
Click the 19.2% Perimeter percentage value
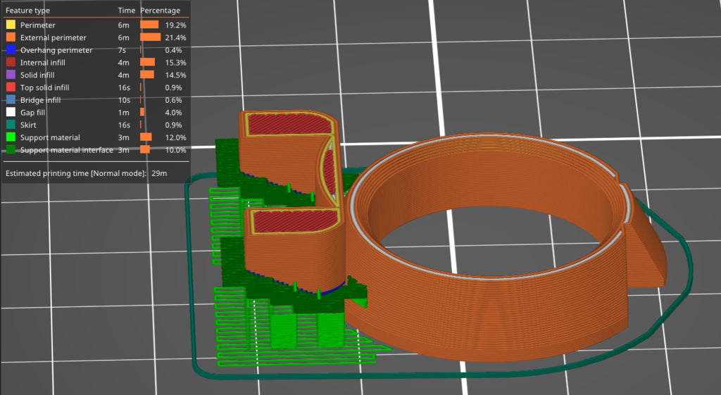(175, 25)
